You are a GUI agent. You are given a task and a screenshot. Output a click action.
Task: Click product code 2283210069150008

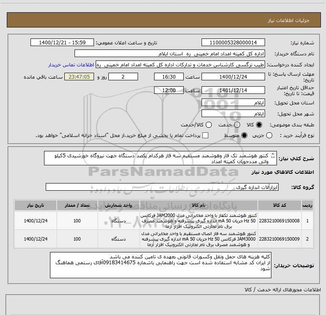[x=279, y=221]
